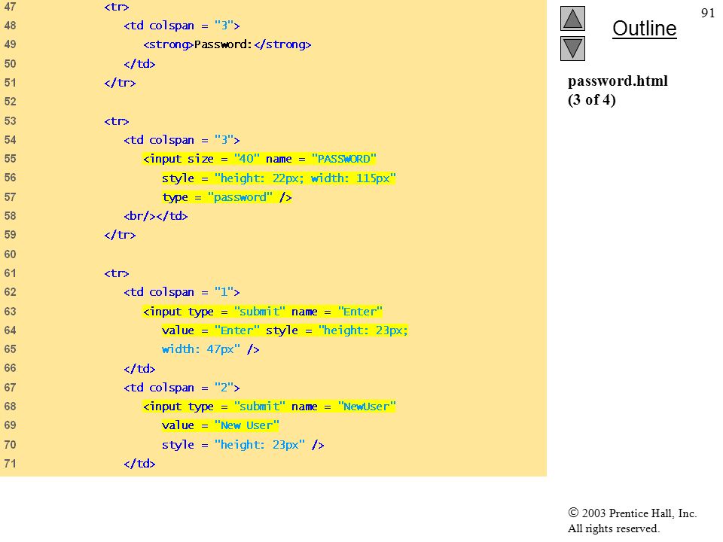Click line number 47
Image resolution: width=723 pixels, height=542 pixels.
coord(10,7)
